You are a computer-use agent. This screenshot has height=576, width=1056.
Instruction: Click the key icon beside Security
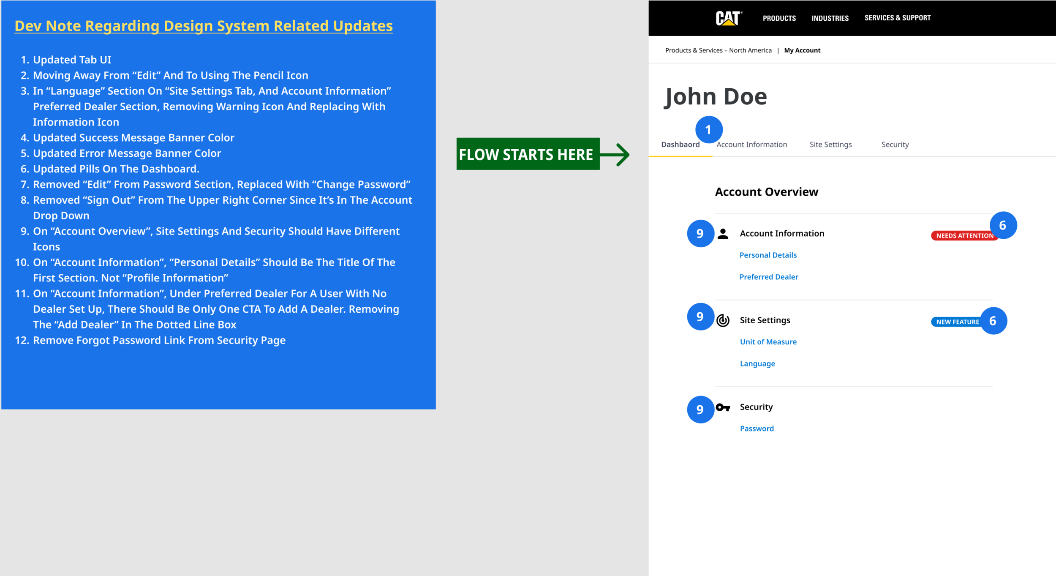click(x=723, y=407)
